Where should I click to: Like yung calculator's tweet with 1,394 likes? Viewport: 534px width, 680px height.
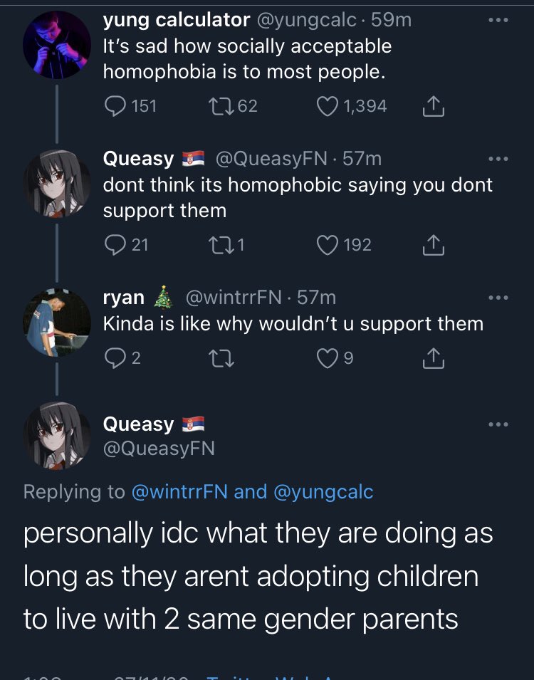[328, 106]
